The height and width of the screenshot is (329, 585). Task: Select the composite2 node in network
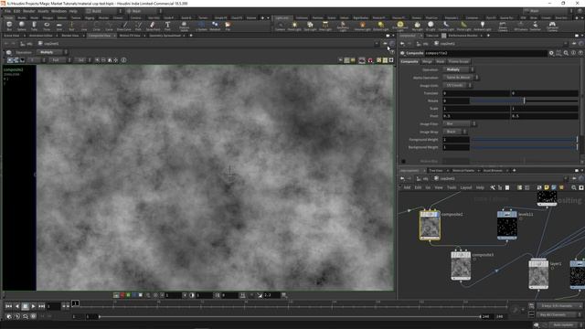[430, 226]
